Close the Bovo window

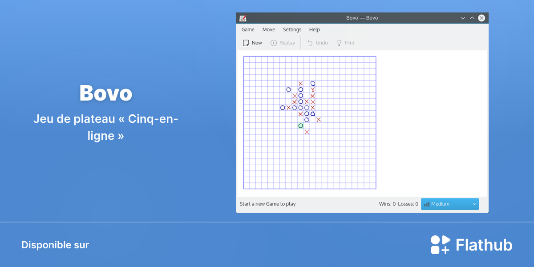[x=481, y=18]
